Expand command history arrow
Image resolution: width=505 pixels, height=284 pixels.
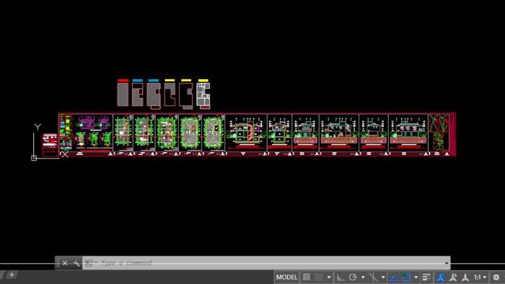pyautogui.click(x=447, y=263)
